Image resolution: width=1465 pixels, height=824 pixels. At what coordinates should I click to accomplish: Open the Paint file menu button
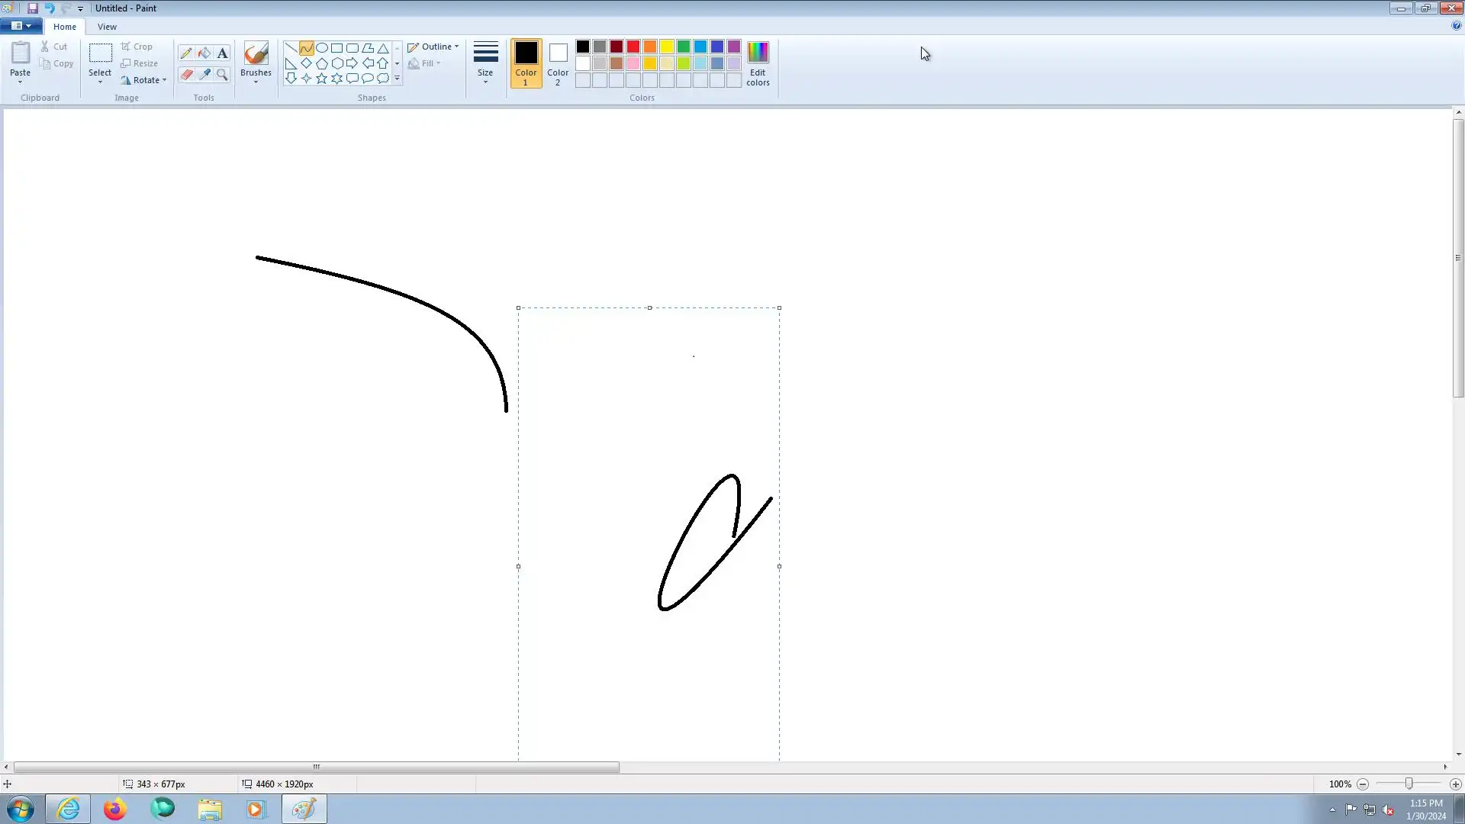[21, 26]
